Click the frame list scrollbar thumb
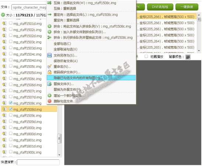202x166 pixels. pos(199,20)
